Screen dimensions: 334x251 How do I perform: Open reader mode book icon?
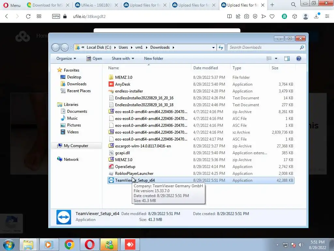pyautogui.click(x=229, y=16)
